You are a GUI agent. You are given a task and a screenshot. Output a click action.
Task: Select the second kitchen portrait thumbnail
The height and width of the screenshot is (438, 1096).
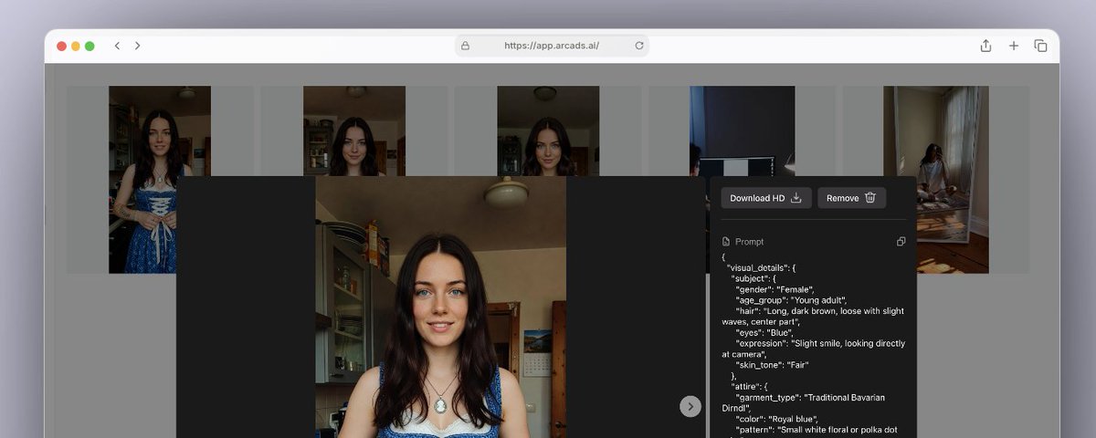(354, 130)
